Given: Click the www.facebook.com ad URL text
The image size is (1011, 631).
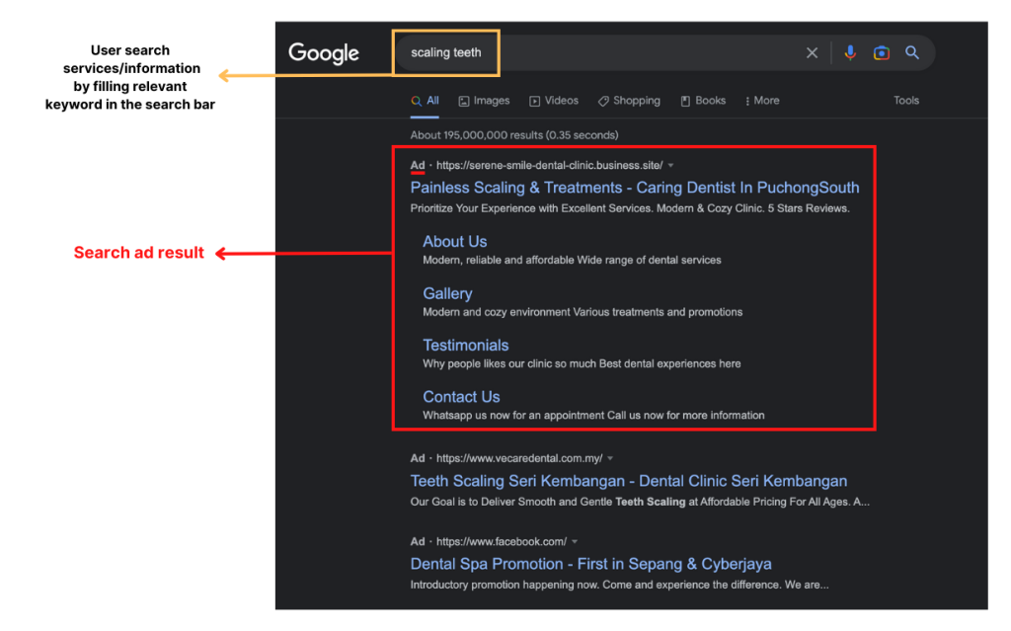Looking at the screenshot, I should point(501,542).
